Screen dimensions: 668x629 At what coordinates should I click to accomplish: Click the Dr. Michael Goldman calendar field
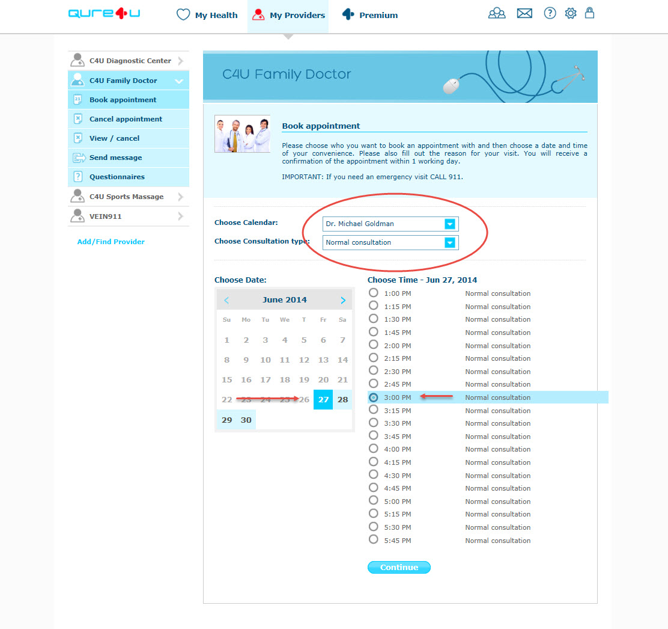[390, 224]
